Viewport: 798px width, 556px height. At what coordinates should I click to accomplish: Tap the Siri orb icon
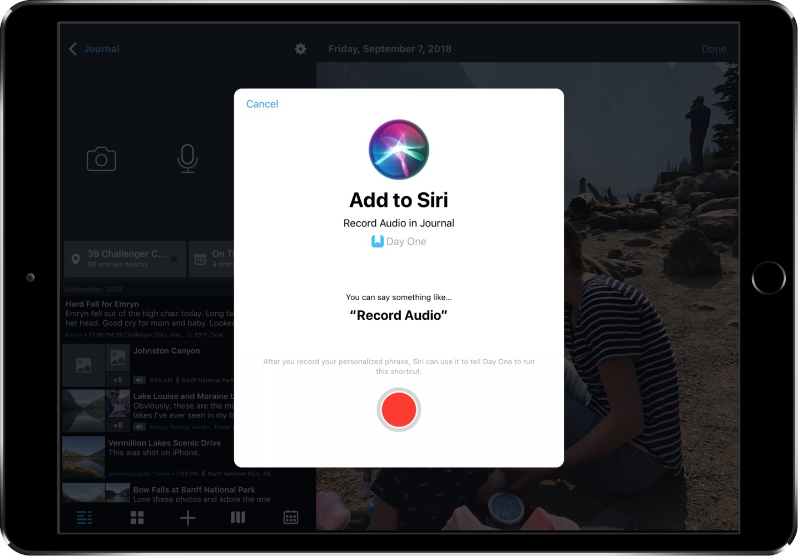pyautogui.click(x=399, y=150)
